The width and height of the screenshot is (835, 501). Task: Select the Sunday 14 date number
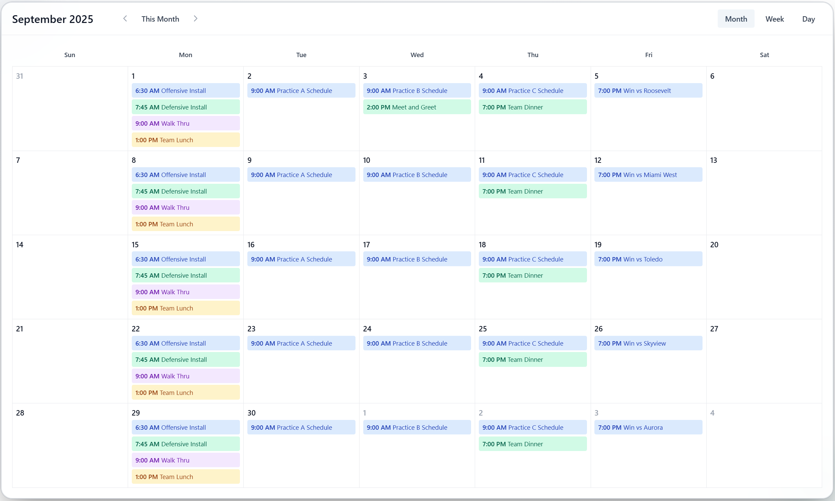tap(20, 245)
